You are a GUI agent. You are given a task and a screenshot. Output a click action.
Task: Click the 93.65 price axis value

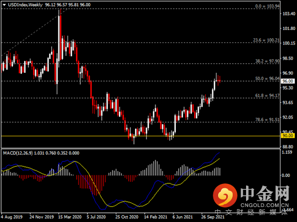[288, 102]
